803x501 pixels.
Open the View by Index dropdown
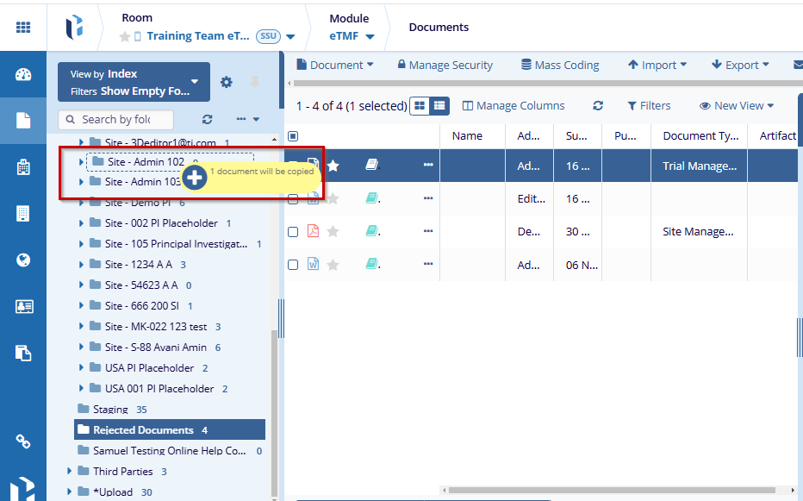(134, 82)
